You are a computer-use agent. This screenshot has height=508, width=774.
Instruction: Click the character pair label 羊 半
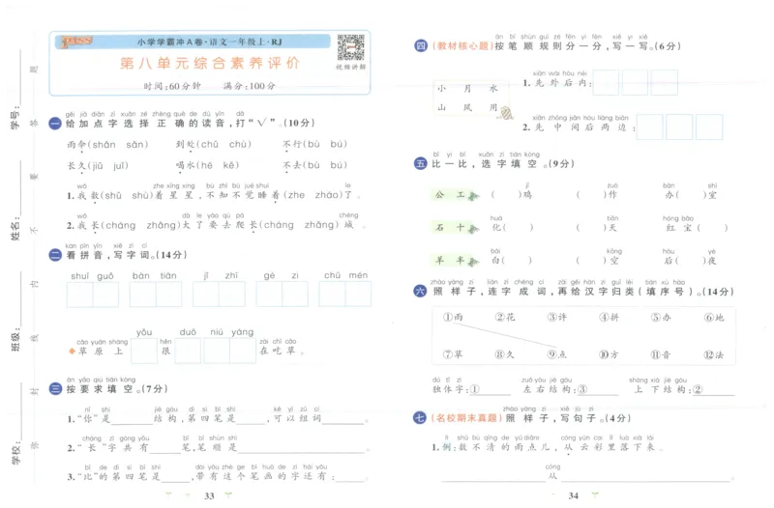click(x=450, y=261)
